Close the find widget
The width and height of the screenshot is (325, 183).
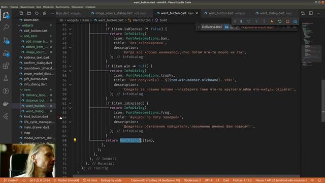[x=295, y=27]
